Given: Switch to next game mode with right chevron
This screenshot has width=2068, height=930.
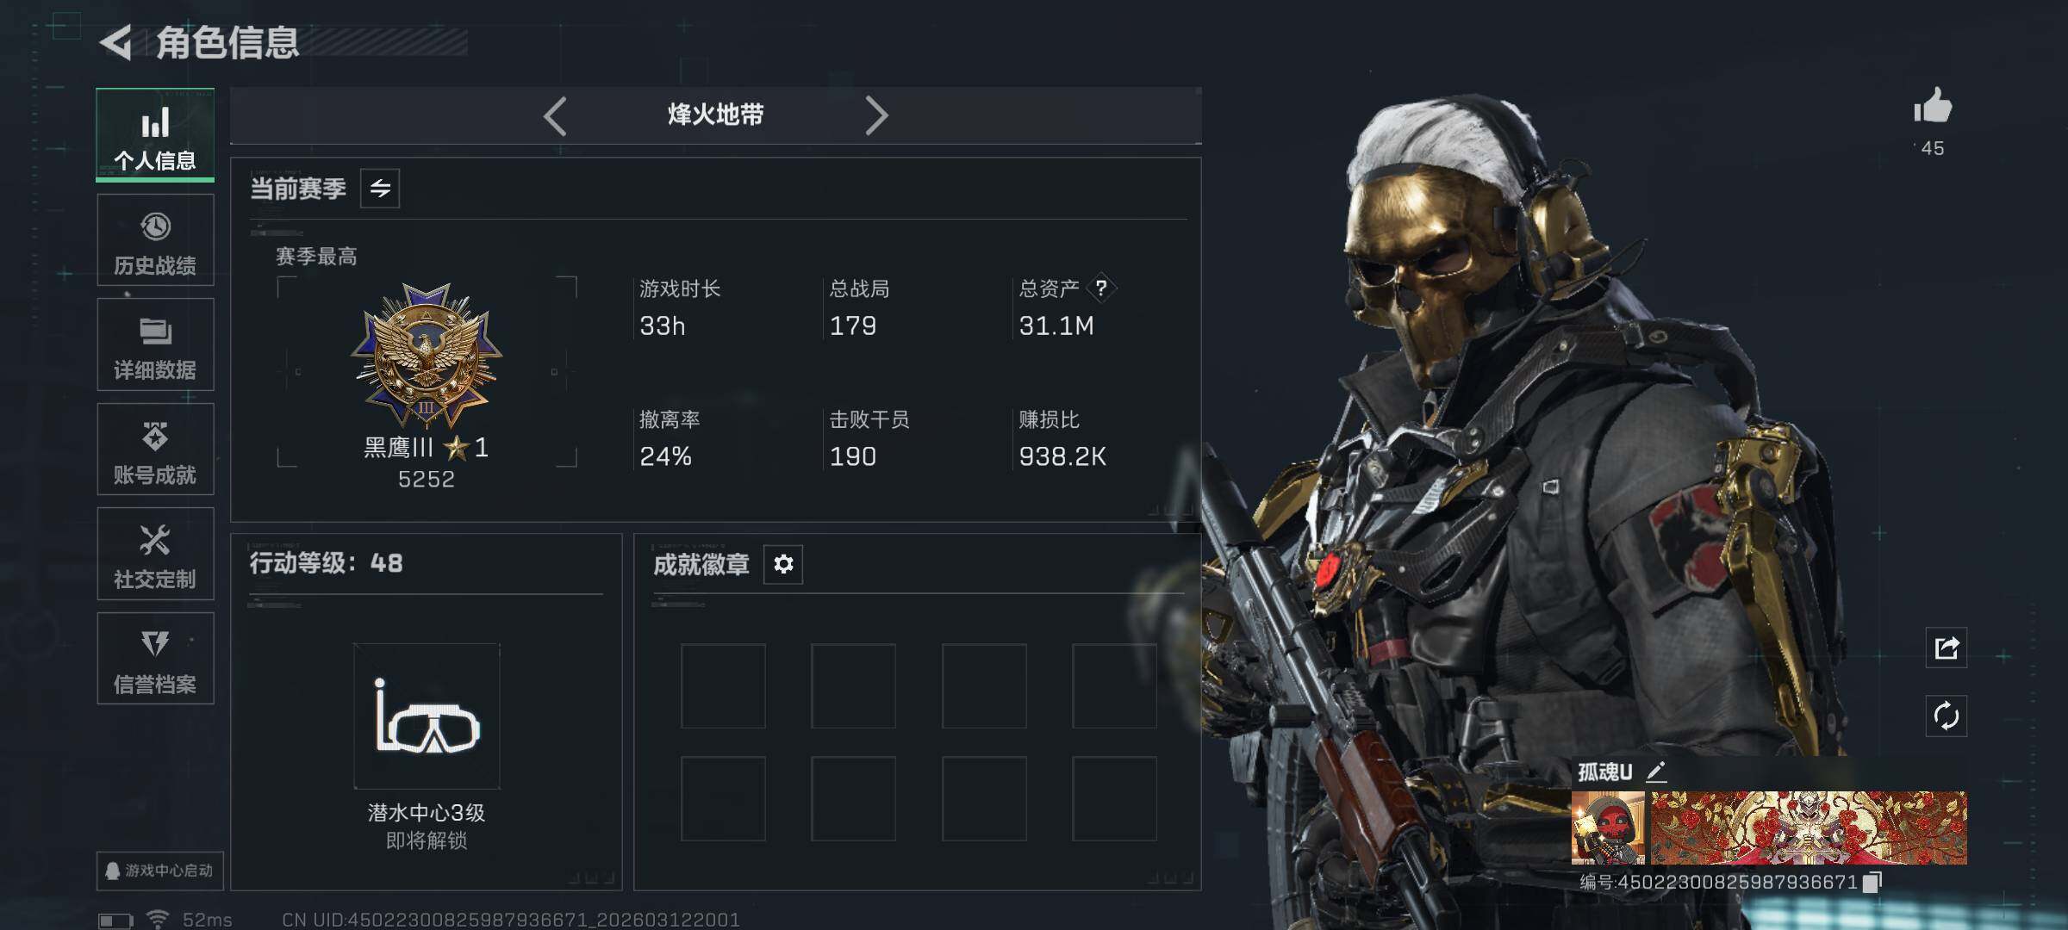Looking at the screenshot, I should pyautogui.click(x=875, y=115).
